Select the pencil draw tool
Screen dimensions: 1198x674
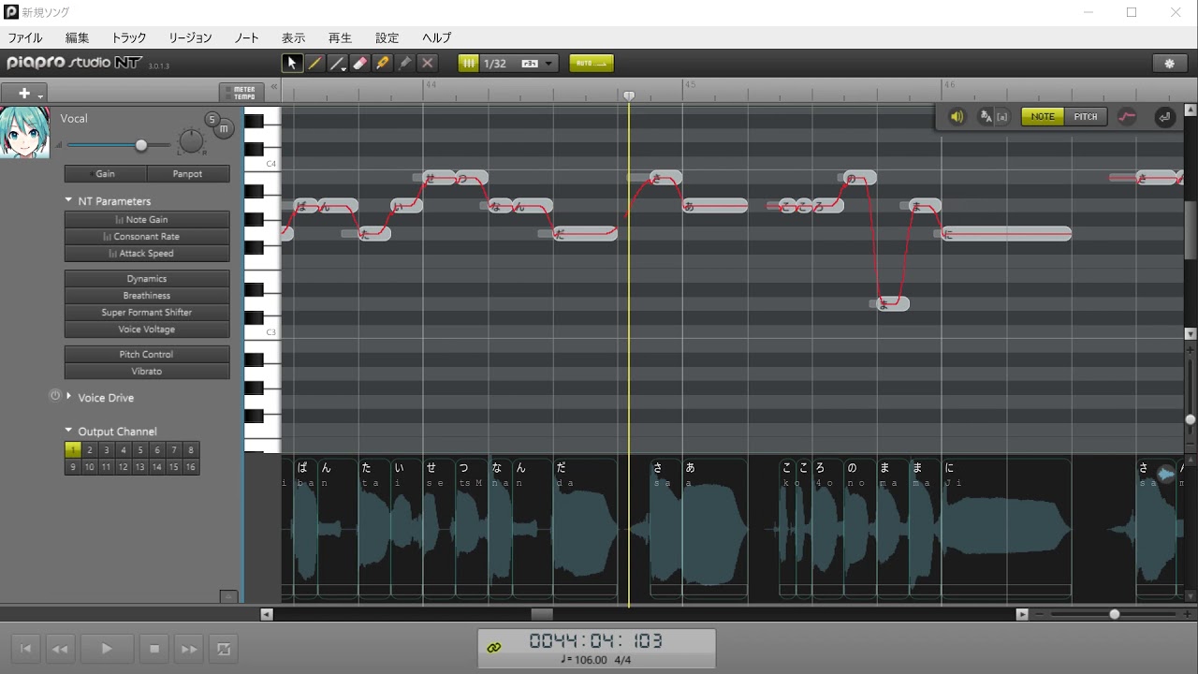(315, 64)
